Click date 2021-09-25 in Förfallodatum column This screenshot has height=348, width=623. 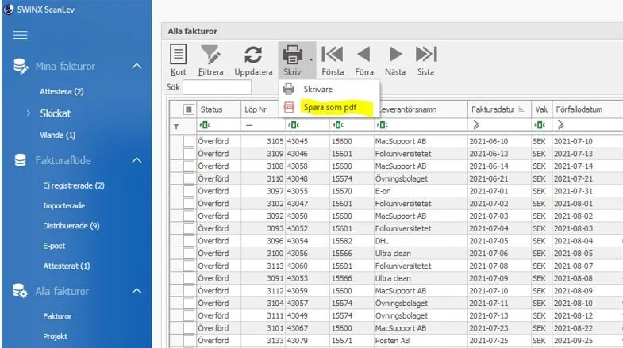pos(586,340)
